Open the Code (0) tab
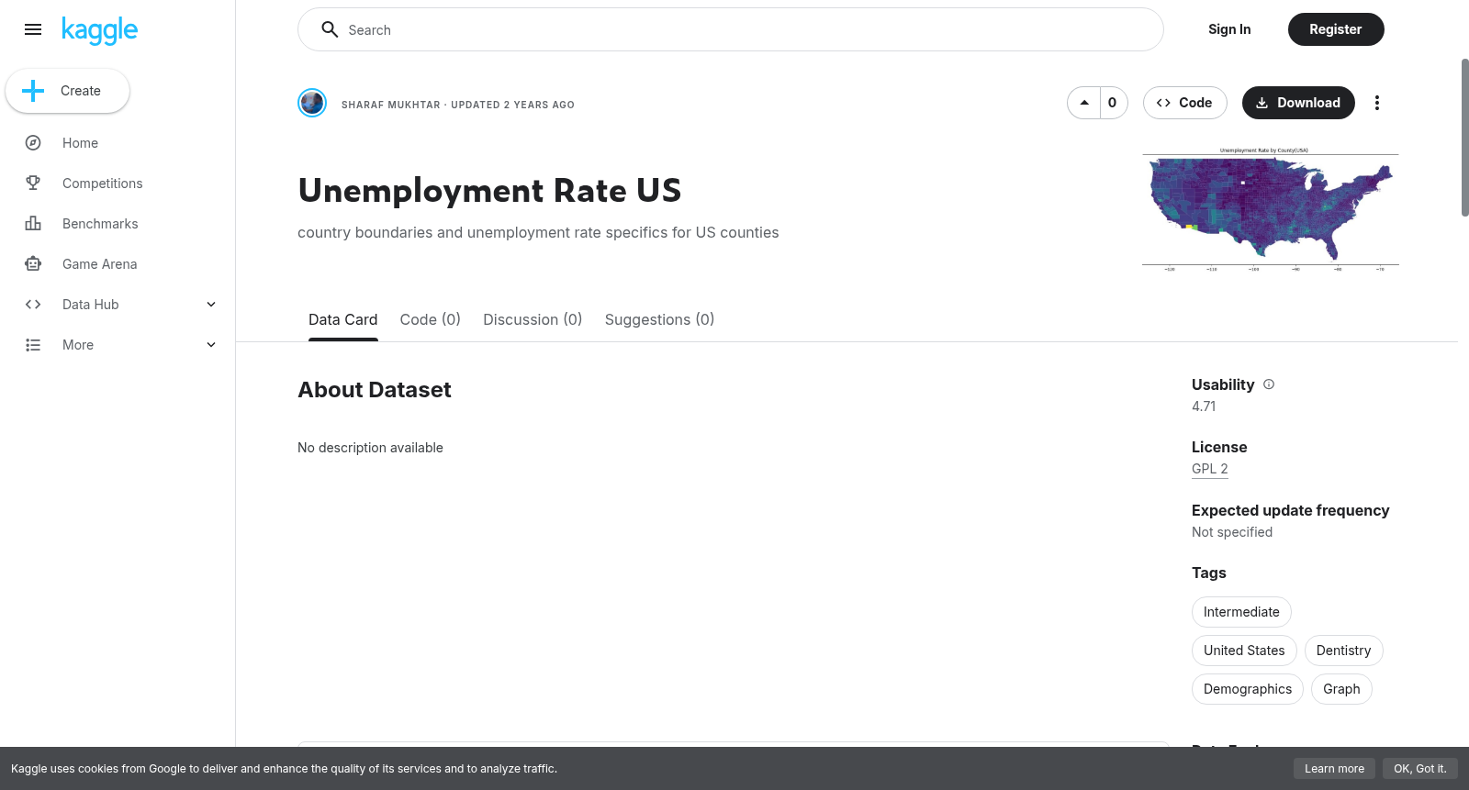 [430, 319]
